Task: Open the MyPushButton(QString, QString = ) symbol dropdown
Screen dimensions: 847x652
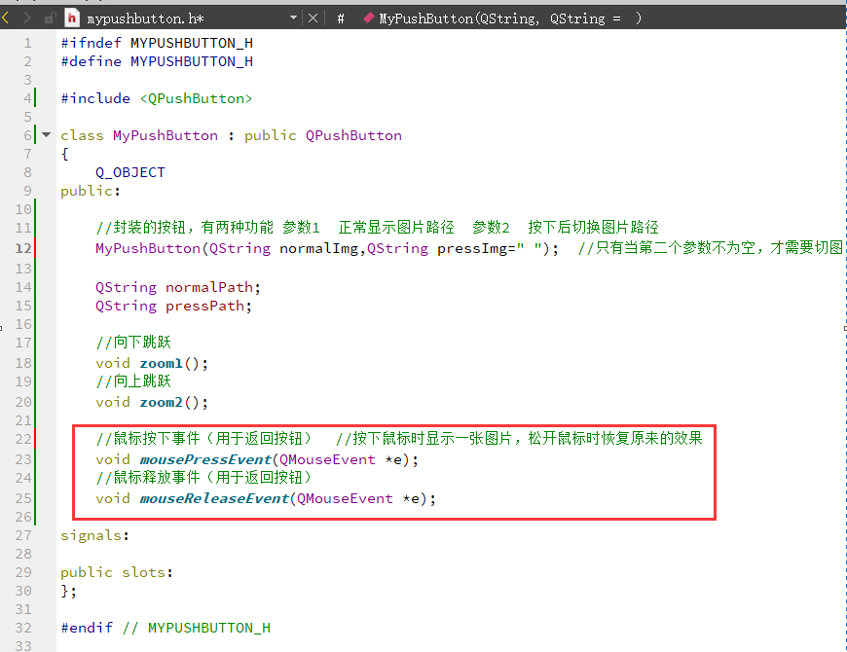Action: [510, 18]
